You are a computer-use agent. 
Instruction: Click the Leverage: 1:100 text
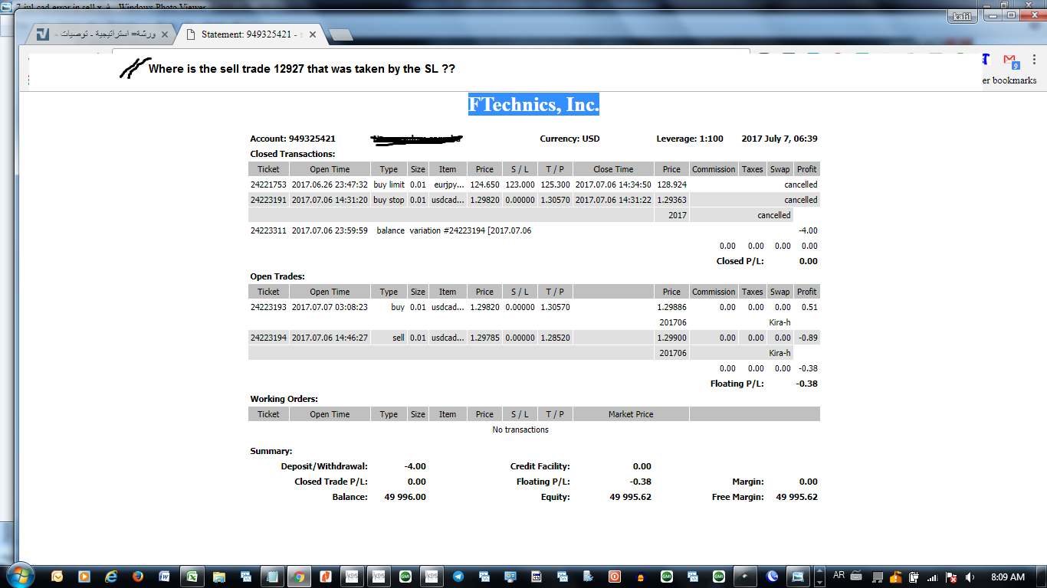(690, 139)
